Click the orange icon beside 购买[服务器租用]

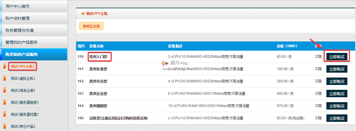4,102
